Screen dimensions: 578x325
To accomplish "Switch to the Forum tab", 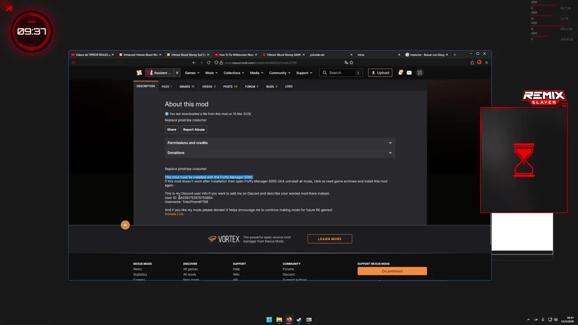I will [x=252, y=86].
